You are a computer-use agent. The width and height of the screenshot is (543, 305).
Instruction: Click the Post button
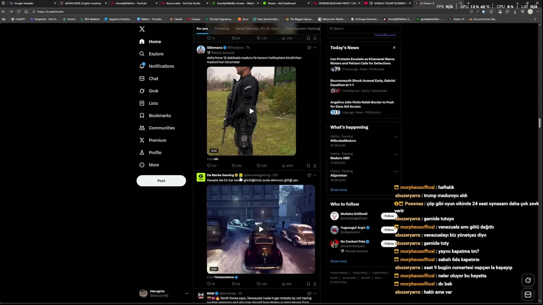point(161,180)
